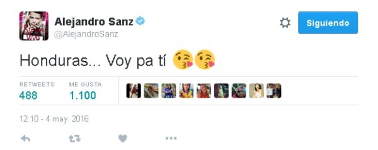Open the more options ellipsis icon
This screenshot has width=378, height=150.
coord(171,138)
